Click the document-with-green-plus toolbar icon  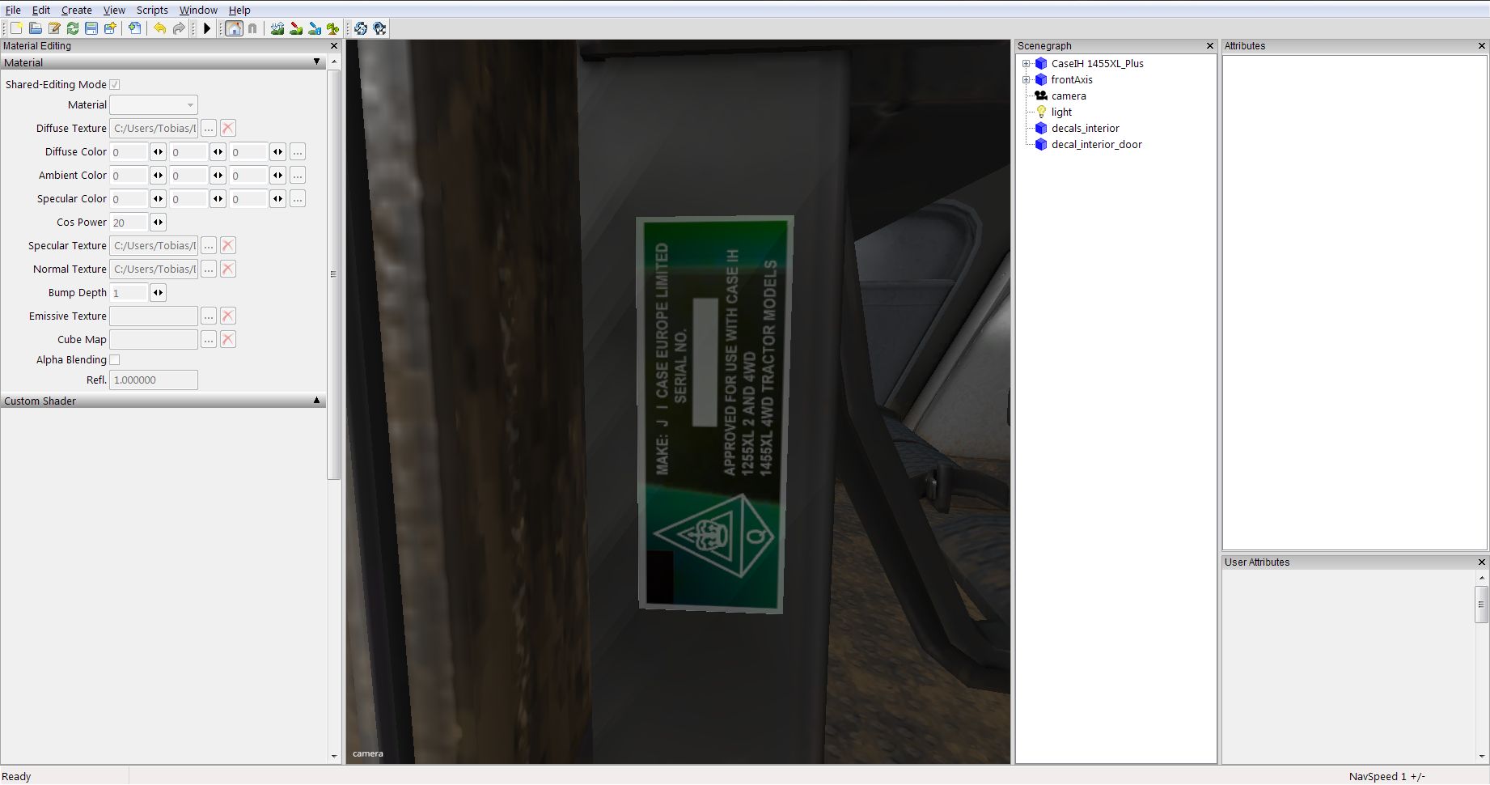coord(134,28)
